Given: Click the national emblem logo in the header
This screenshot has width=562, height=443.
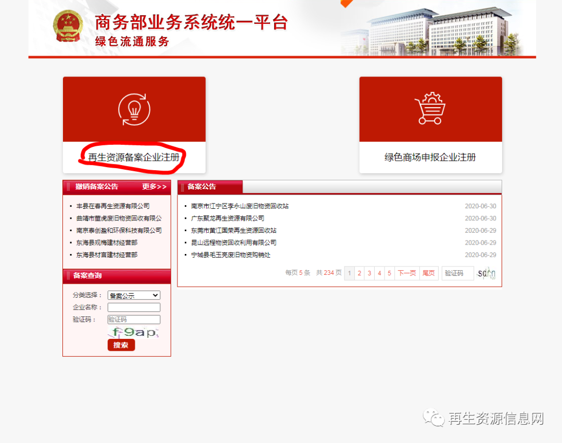Looking at the screenshot, I should (67, 26).
